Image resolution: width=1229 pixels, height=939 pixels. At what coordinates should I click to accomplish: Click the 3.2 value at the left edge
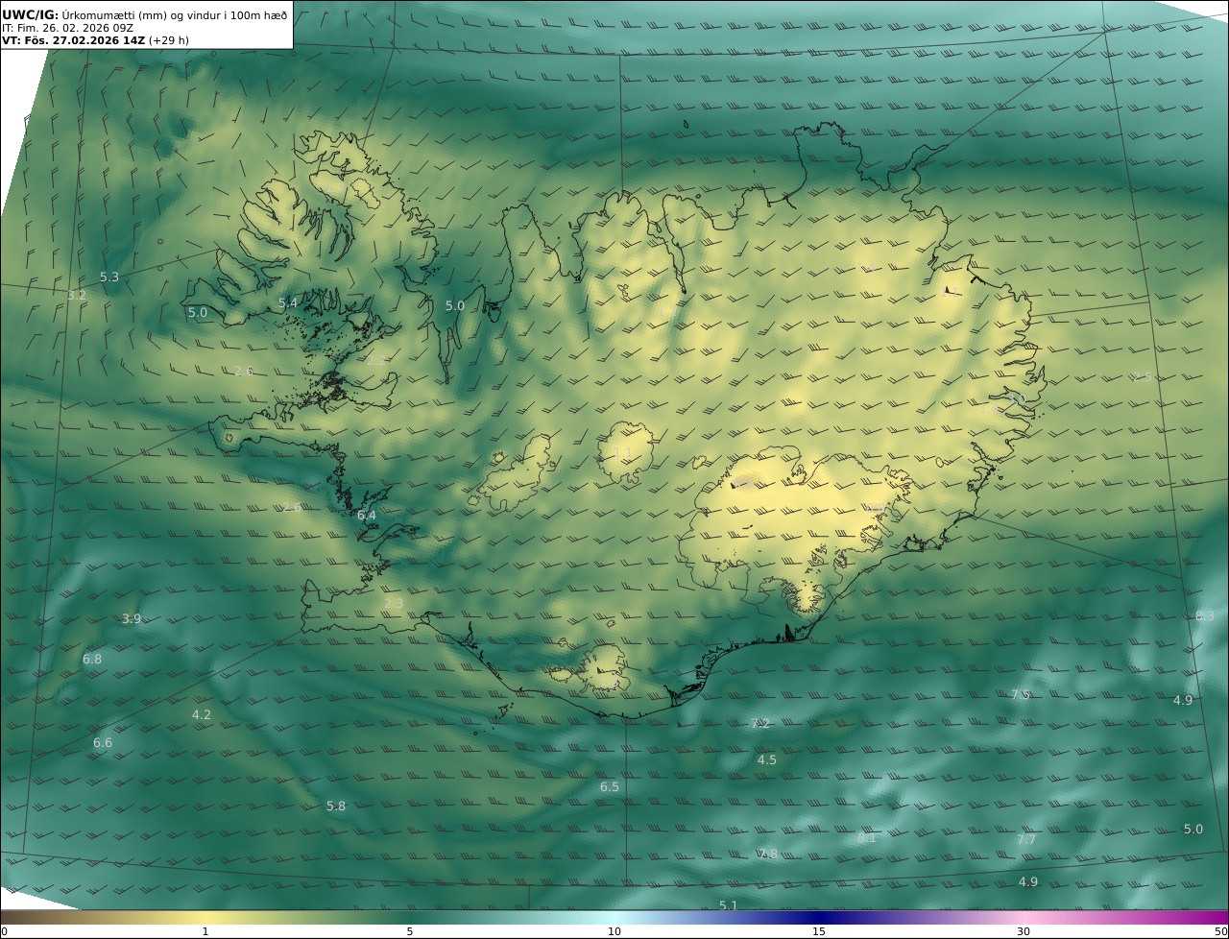click(77, 296)
